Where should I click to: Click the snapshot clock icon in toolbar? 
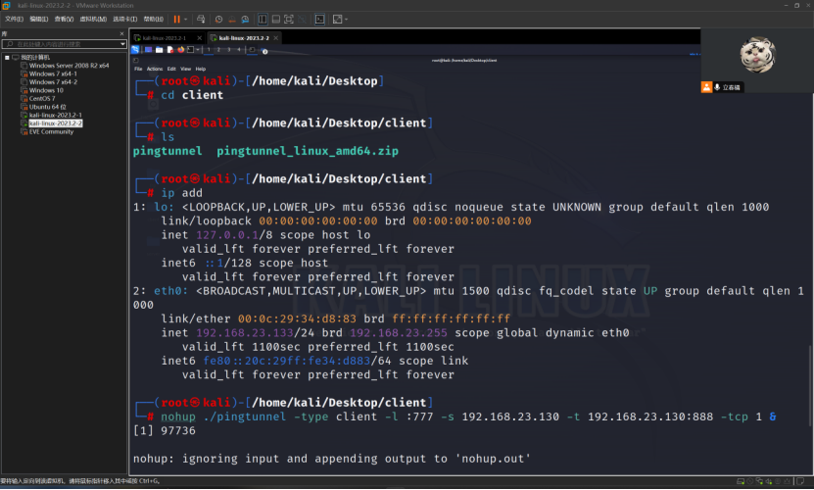click(x=218, y=20)
